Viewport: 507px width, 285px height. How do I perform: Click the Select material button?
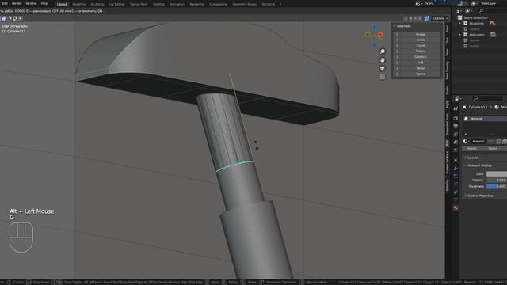[493, 149]
